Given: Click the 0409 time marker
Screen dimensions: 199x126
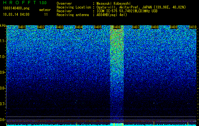Looking at the screenshot, I should (x=174, y=27).
